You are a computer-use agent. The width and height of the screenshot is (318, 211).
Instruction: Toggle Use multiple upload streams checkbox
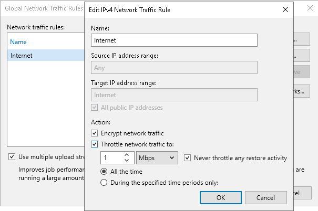12,157
